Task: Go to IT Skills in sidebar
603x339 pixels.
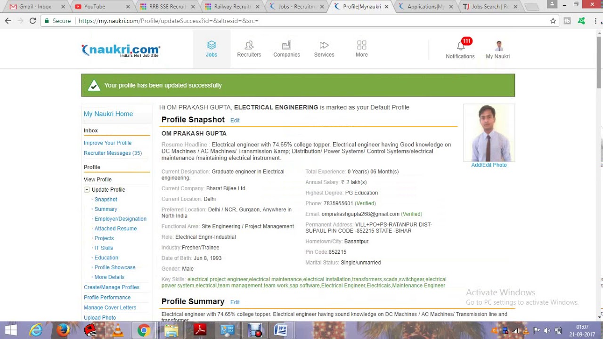Action: [104, 248]
